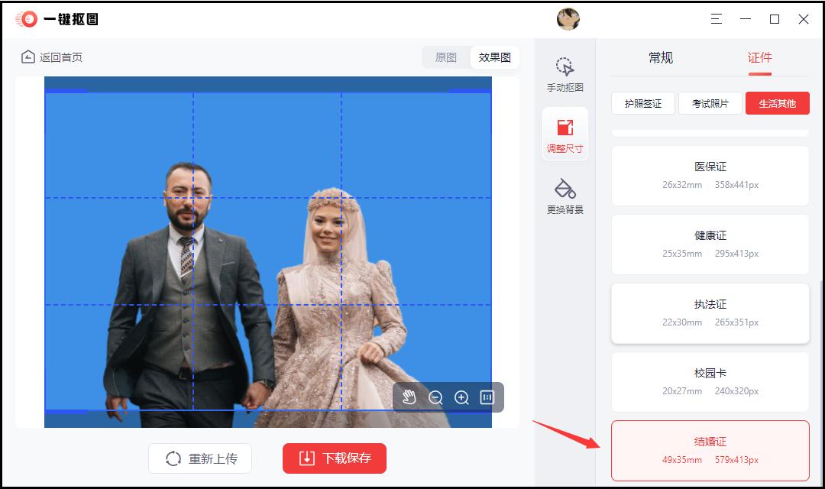825x489 pixels.
Task: Open the hamburger menu at top right
Action: pos(716,18)
